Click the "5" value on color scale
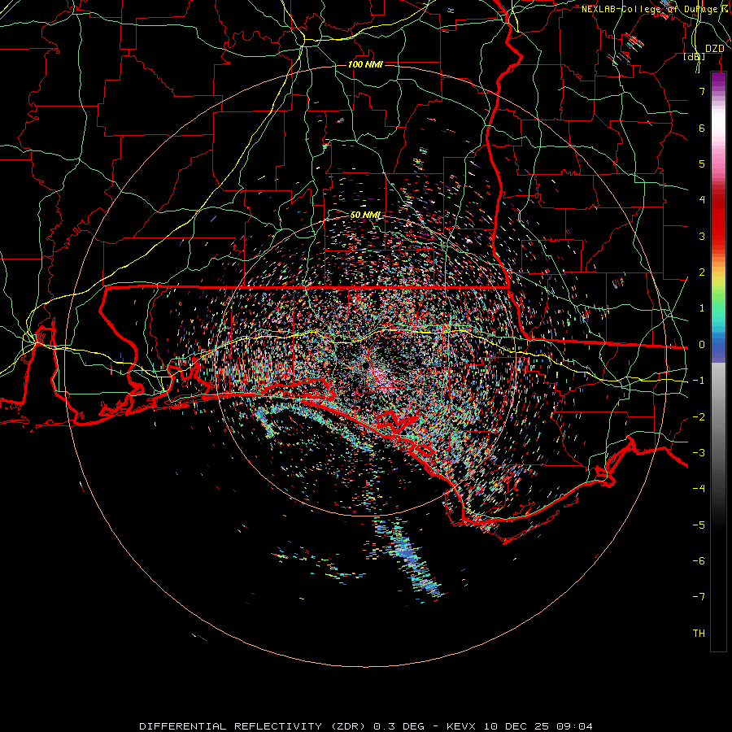The image size is (732, 732). click(702, 163)
